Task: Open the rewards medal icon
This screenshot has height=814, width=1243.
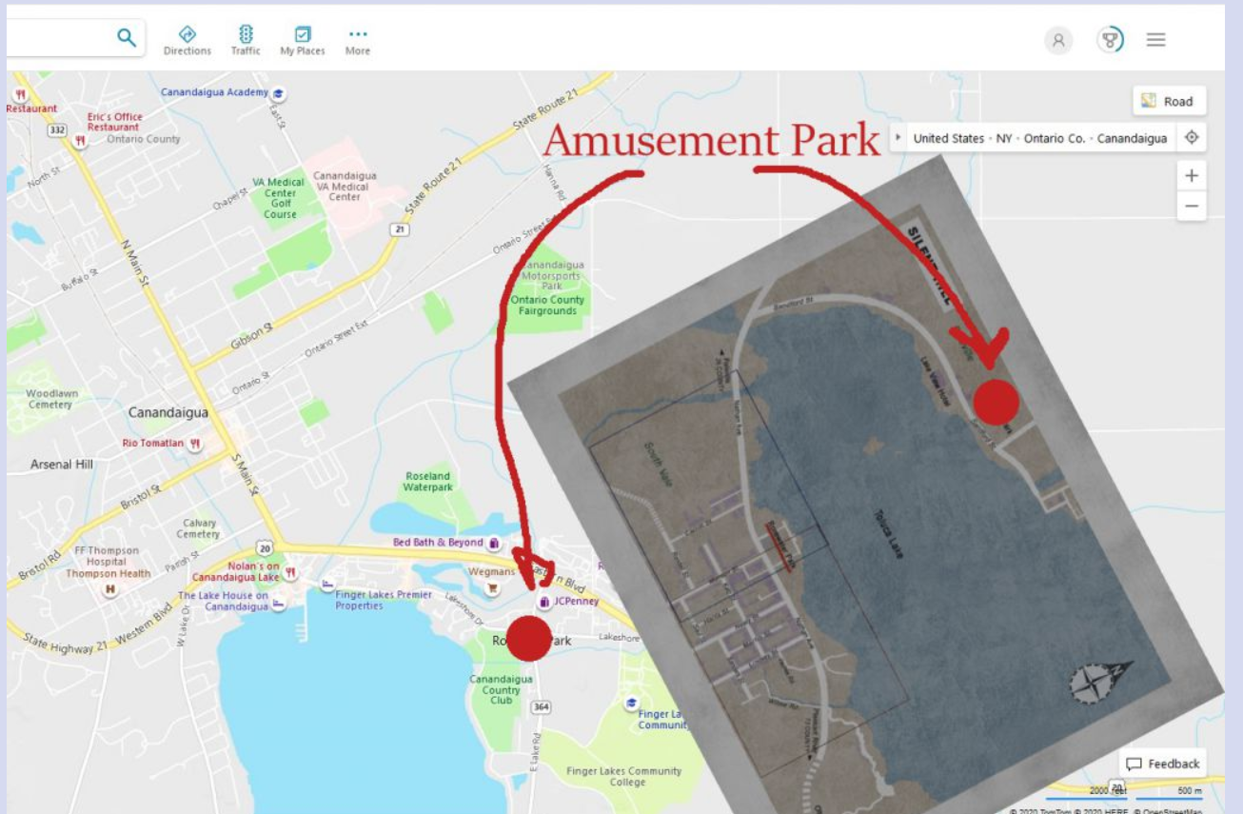Action: tap(1110, 40)
